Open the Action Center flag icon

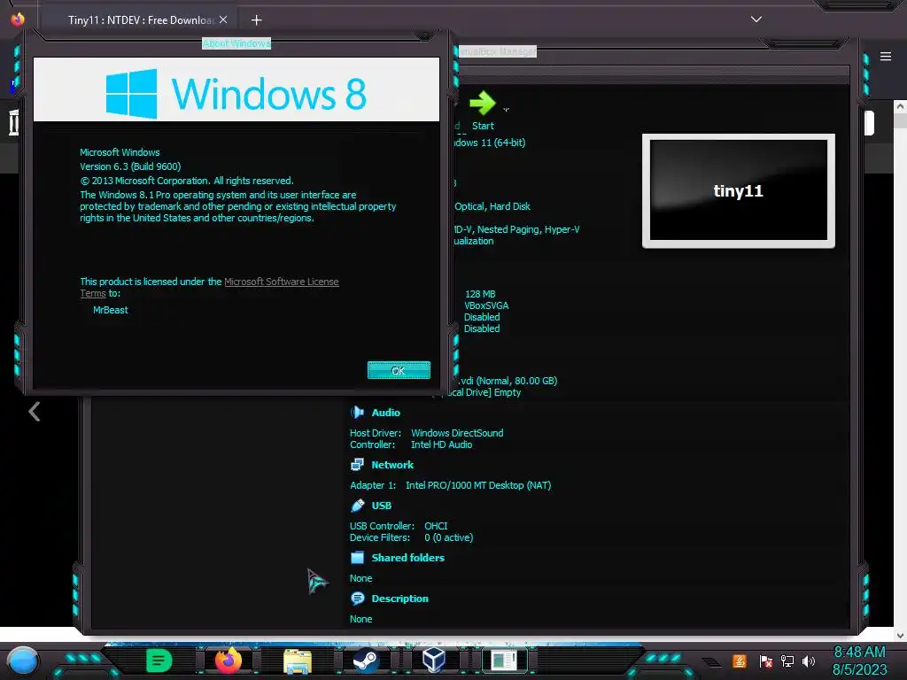(765, 661)
